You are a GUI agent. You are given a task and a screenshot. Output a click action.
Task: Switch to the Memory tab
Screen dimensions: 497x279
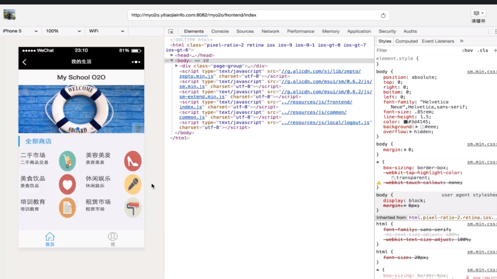pos(331,31)
